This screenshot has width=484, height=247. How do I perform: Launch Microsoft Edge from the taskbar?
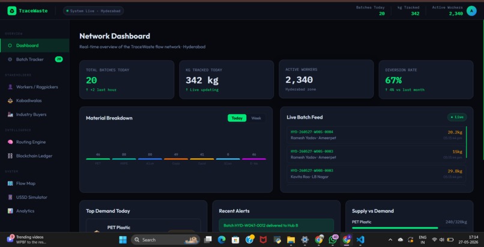222,240
